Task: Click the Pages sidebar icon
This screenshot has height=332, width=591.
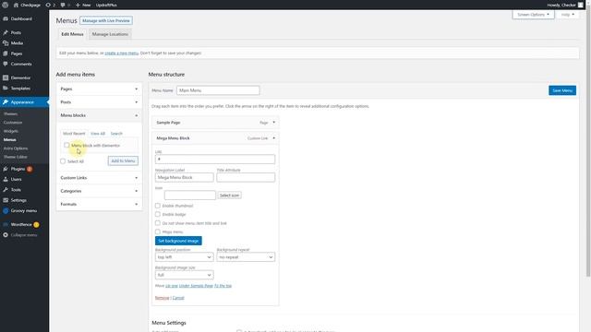Action: pyautogui.click(x=6, y=53)
